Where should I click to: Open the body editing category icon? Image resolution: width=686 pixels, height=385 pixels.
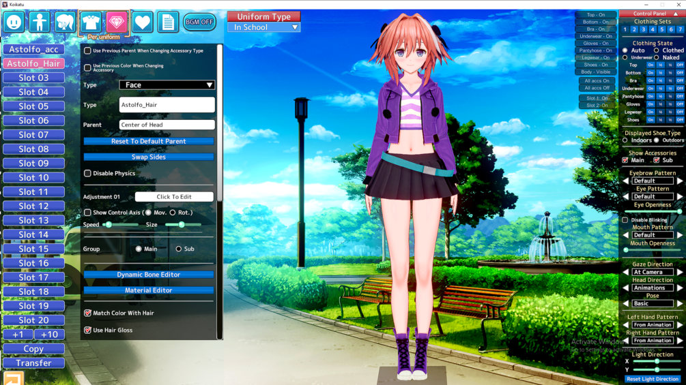coord(40,22)
